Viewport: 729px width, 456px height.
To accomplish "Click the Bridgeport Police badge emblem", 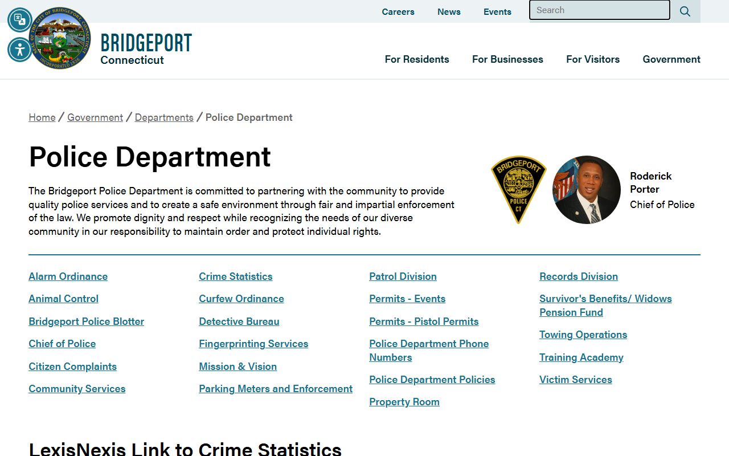I will [x=518, y=190].
